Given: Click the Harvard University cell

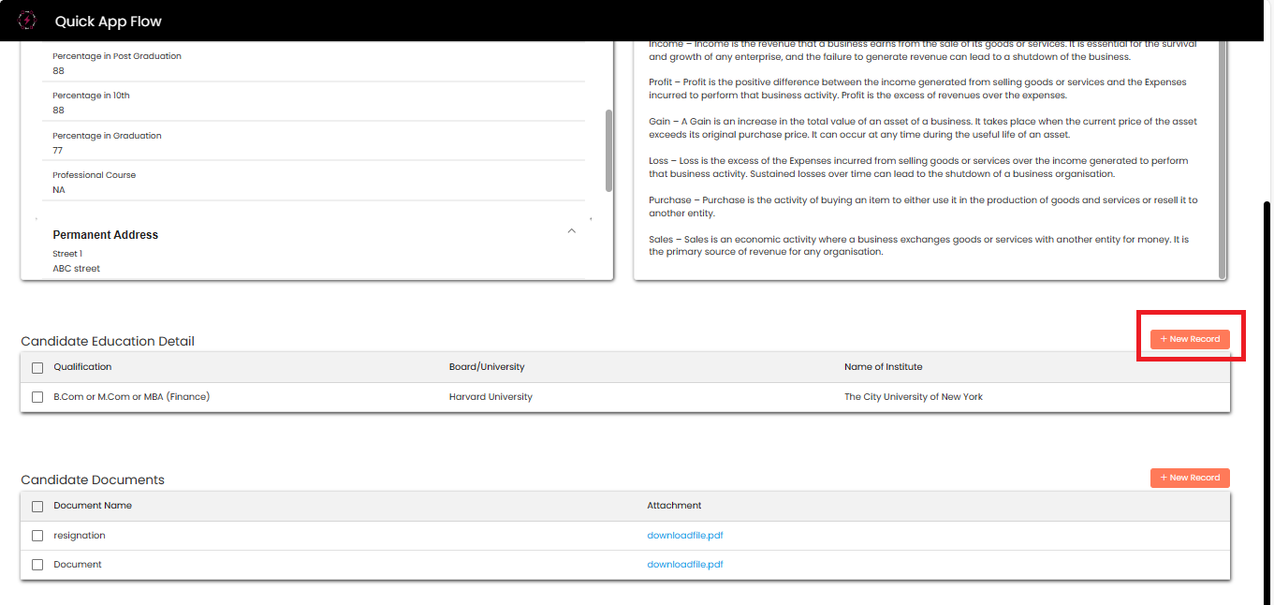Looking at the screenshot, I should (491, 397).
